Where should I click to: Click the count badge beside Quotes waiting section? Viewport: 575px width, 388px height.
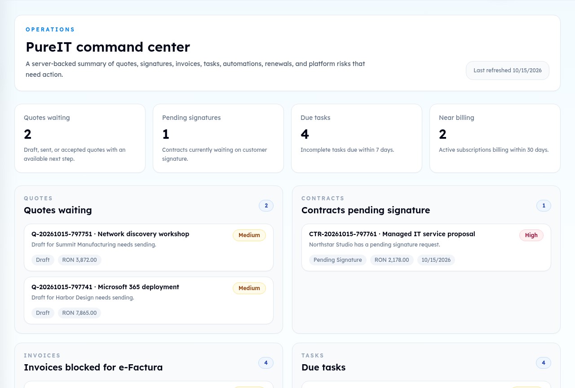[266, 206]
